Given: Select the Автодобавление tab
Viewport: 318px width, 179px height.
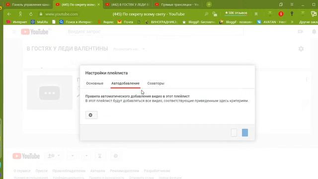Looking at the screenshot, I should (125, 84).
